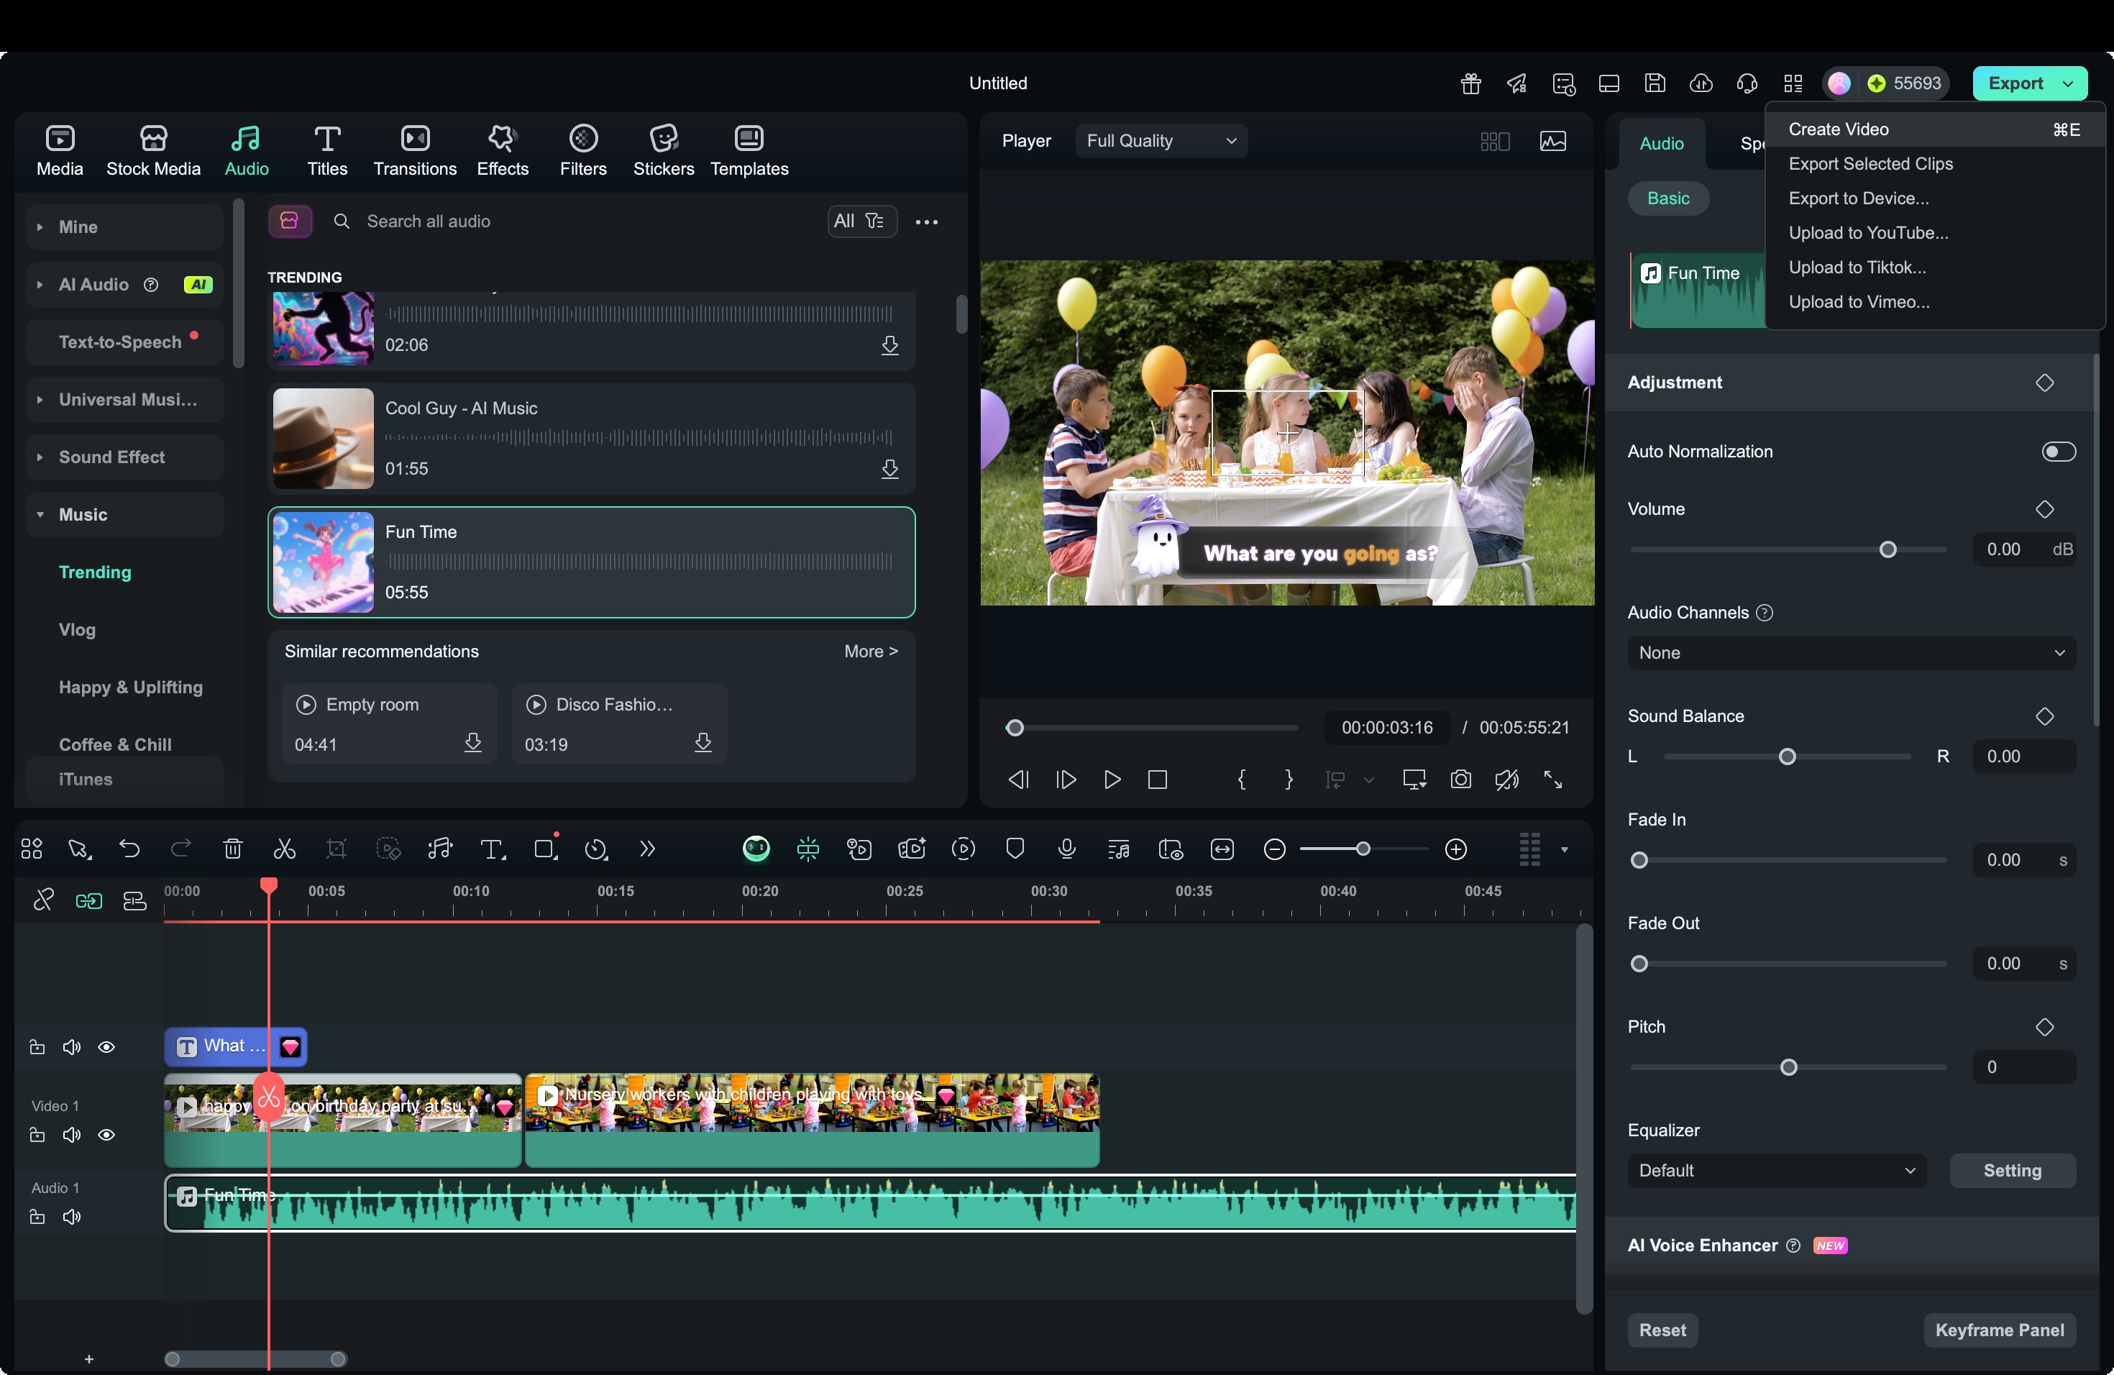Click the gift icon in top bar
Image resolution: width=2114 pixels, height=1375 pixels.
coord(1471,83)
